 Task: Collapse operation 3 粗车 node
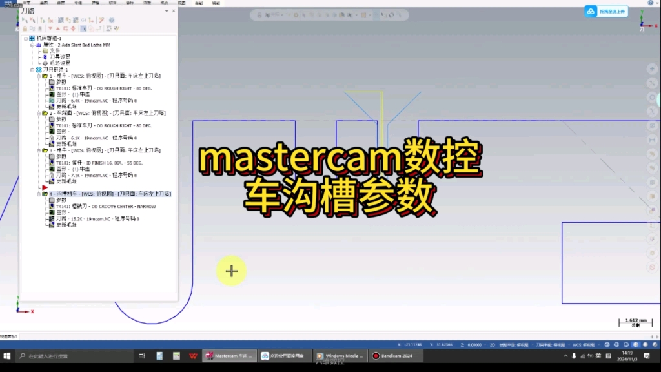pos(39,150)
